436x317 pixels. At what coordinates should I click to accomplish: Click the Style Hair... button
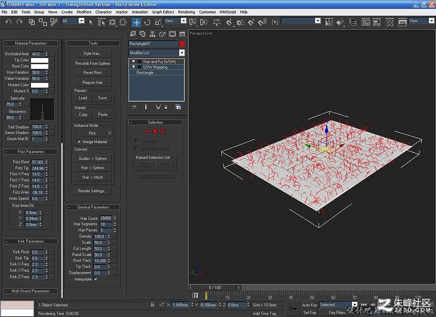92,54
